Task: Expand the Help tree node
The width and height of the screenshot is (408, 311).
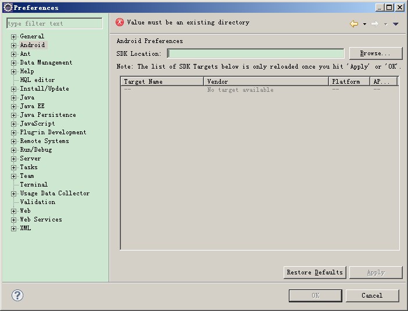Action: pos(13,72)
